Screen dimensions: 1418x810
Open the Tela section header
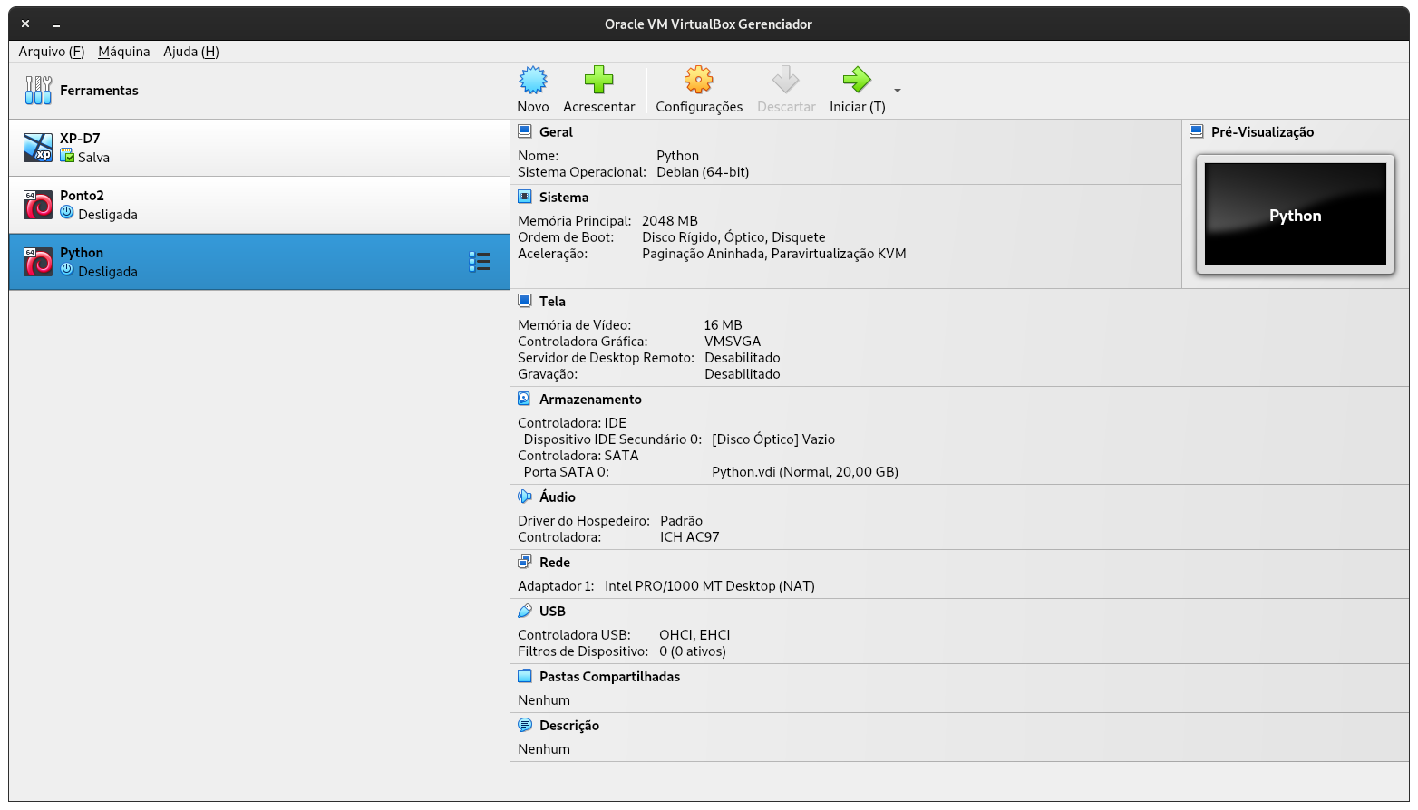coord(552,302)
